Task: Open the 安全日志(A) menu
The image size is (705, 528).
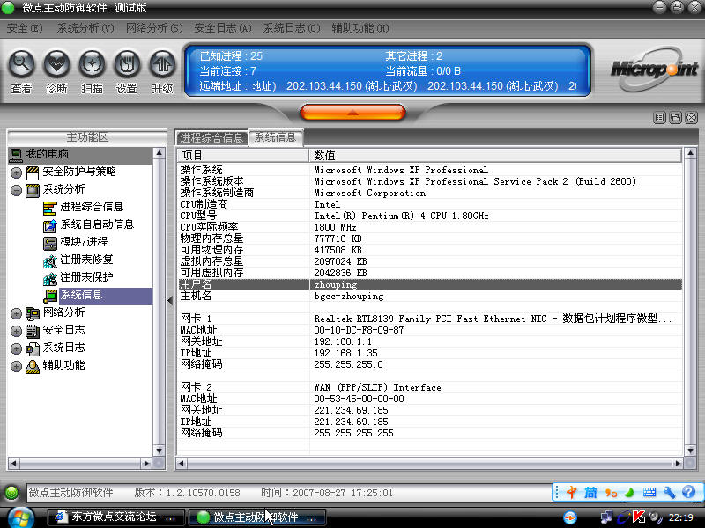Action: tap(223, 28)
